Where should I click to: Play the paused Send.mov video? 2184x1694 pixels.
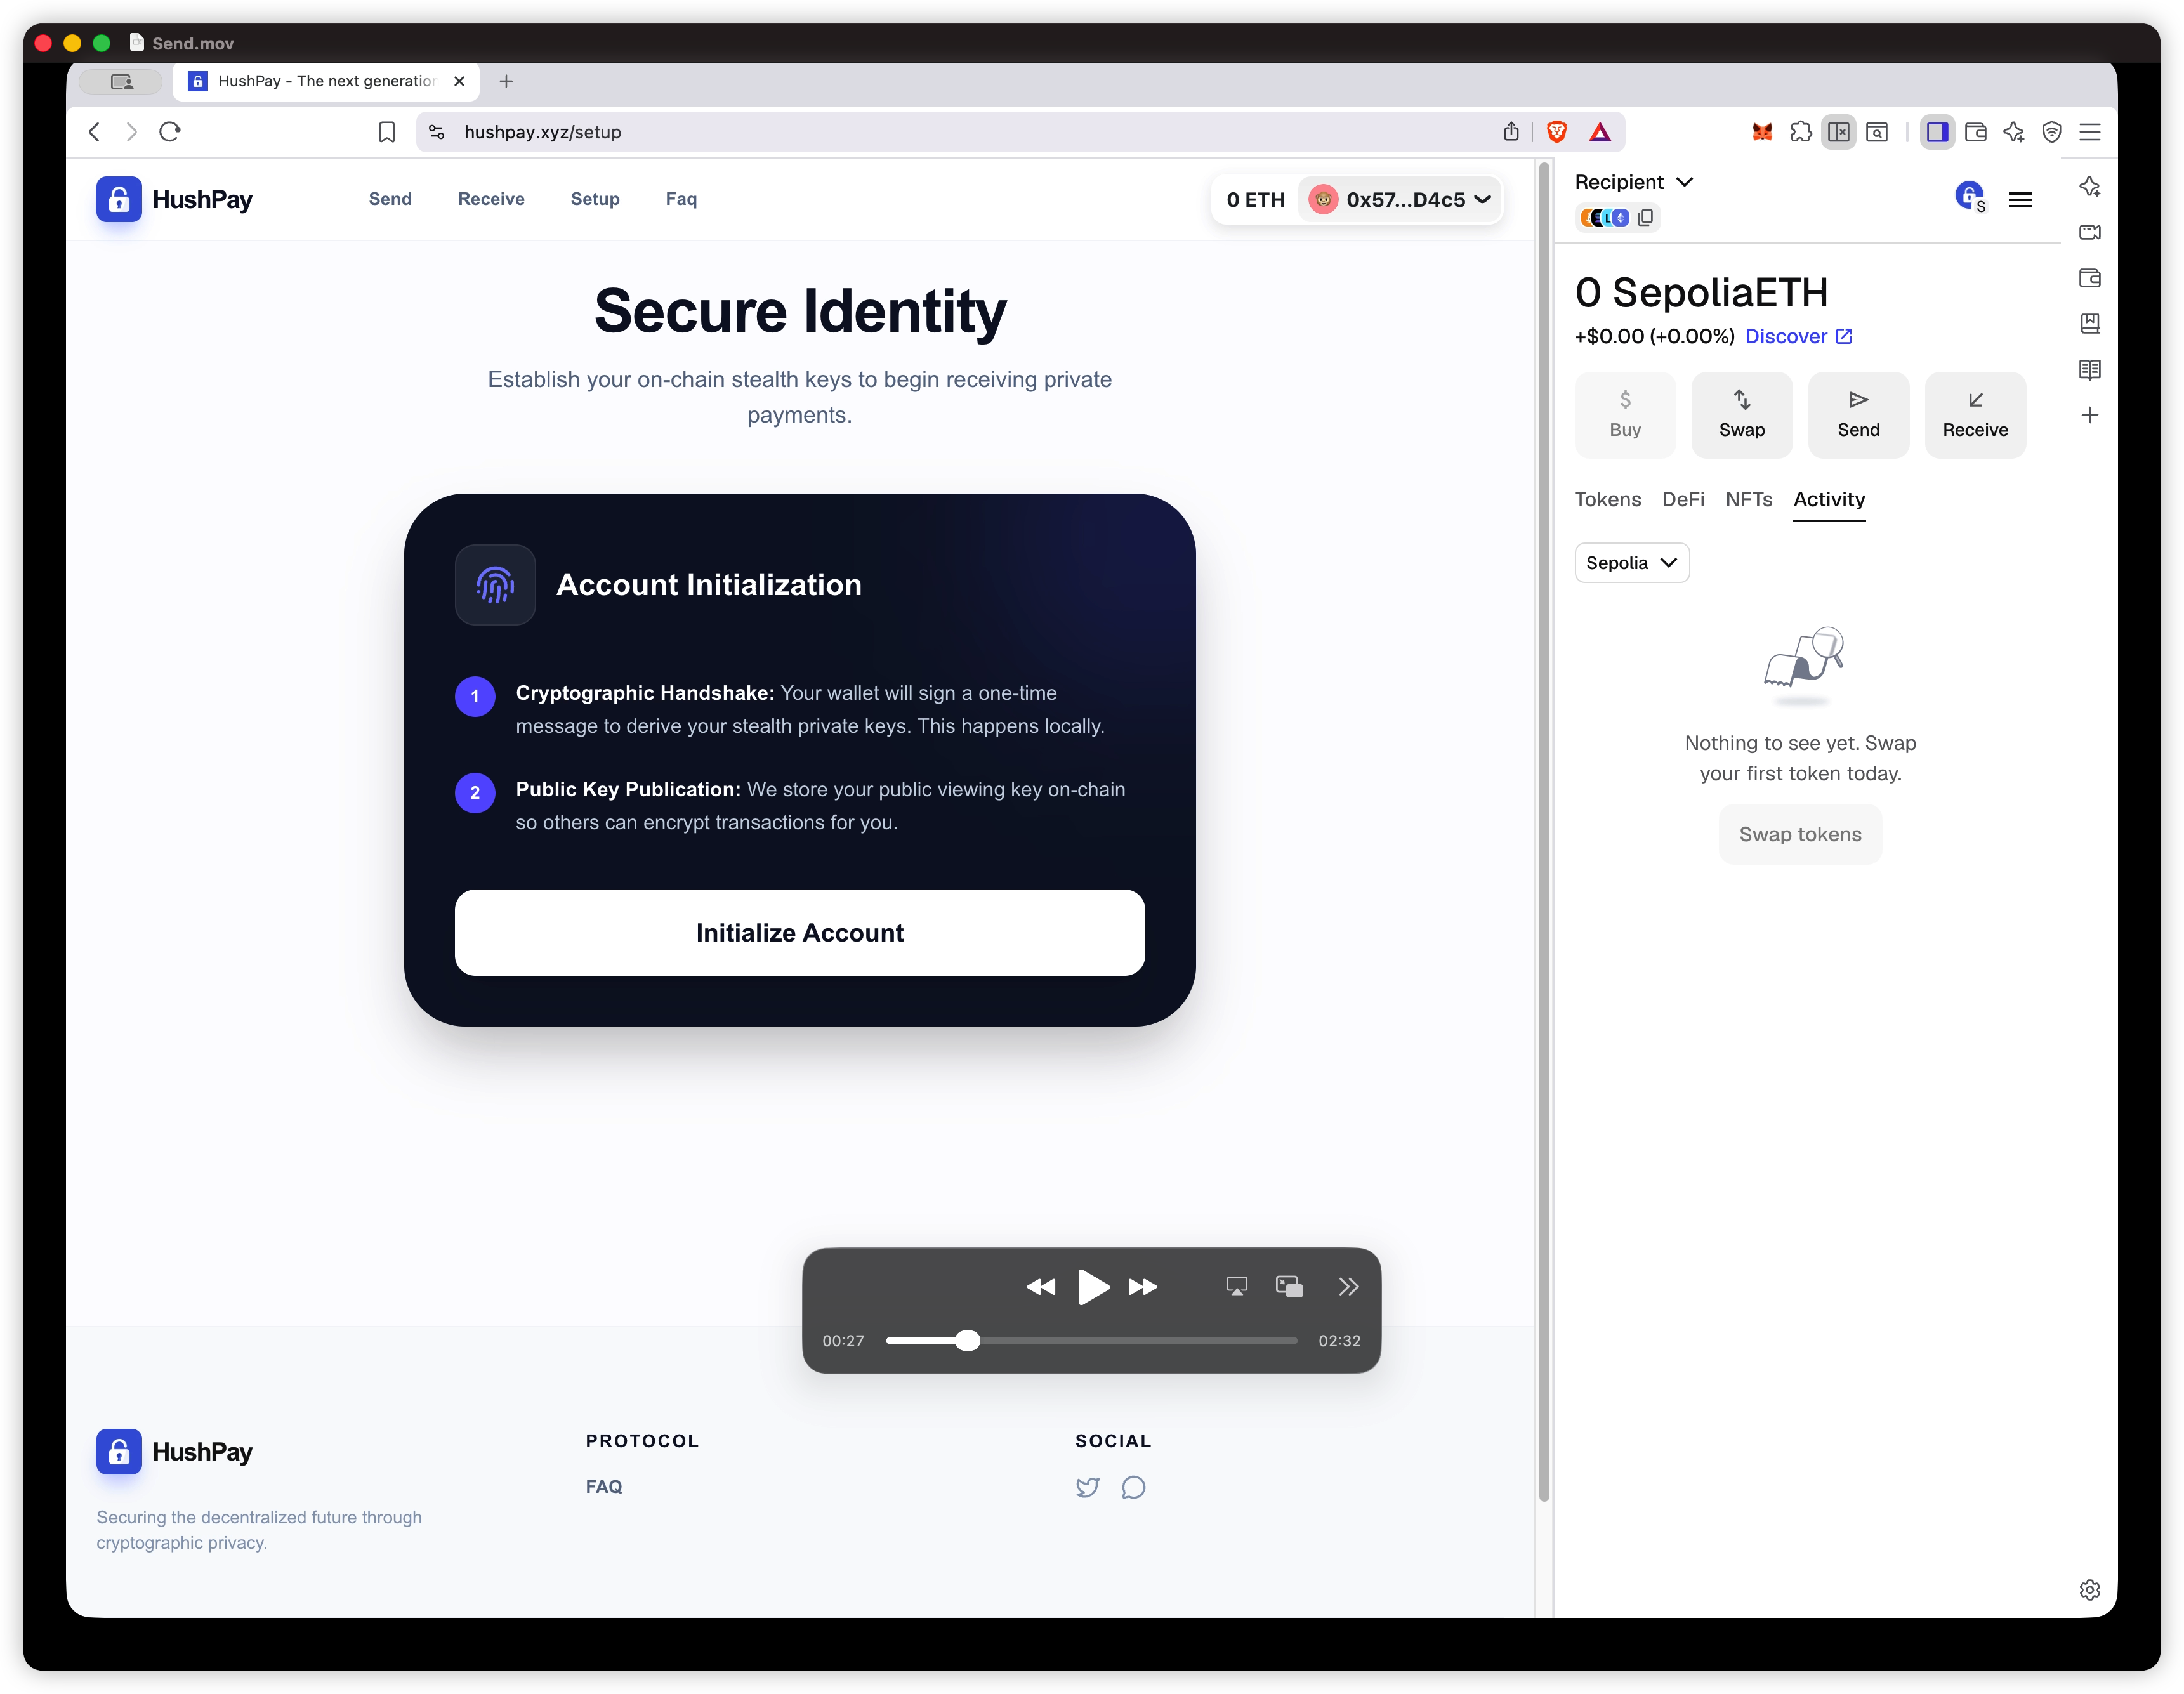(1093, 1288)
